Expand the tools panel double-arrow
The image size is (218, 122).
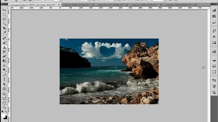pyautogui.click(x=2, y=4)
